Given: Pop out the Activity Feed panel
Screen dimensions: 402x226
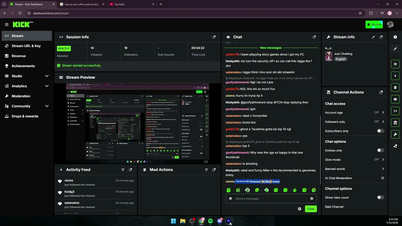Looking at the screenshot, I should (130, 170).
